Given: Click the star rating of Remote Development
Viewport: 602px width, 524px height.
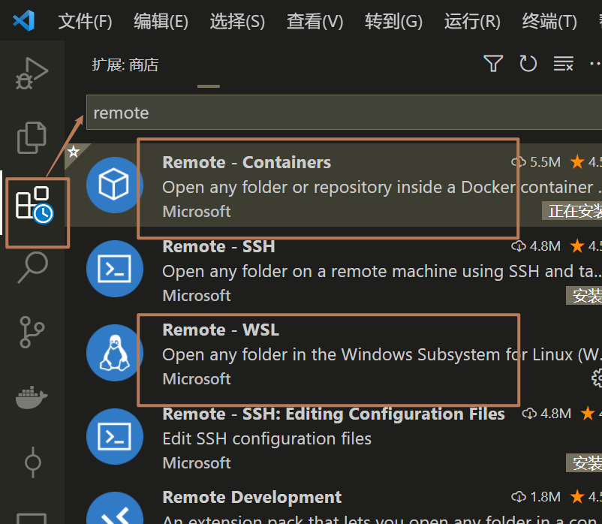Looking at the screenshot, I should pyautogui.click(x=586, y=497).
